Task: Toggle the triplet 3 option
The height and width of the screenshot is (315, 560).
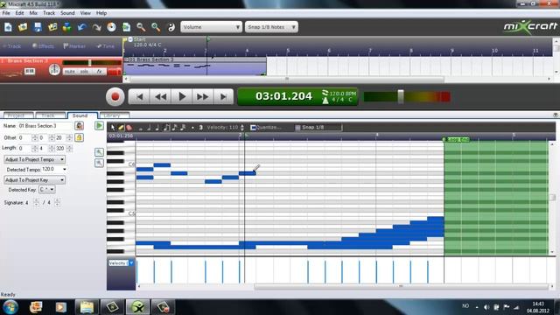Action: [200, 128]
